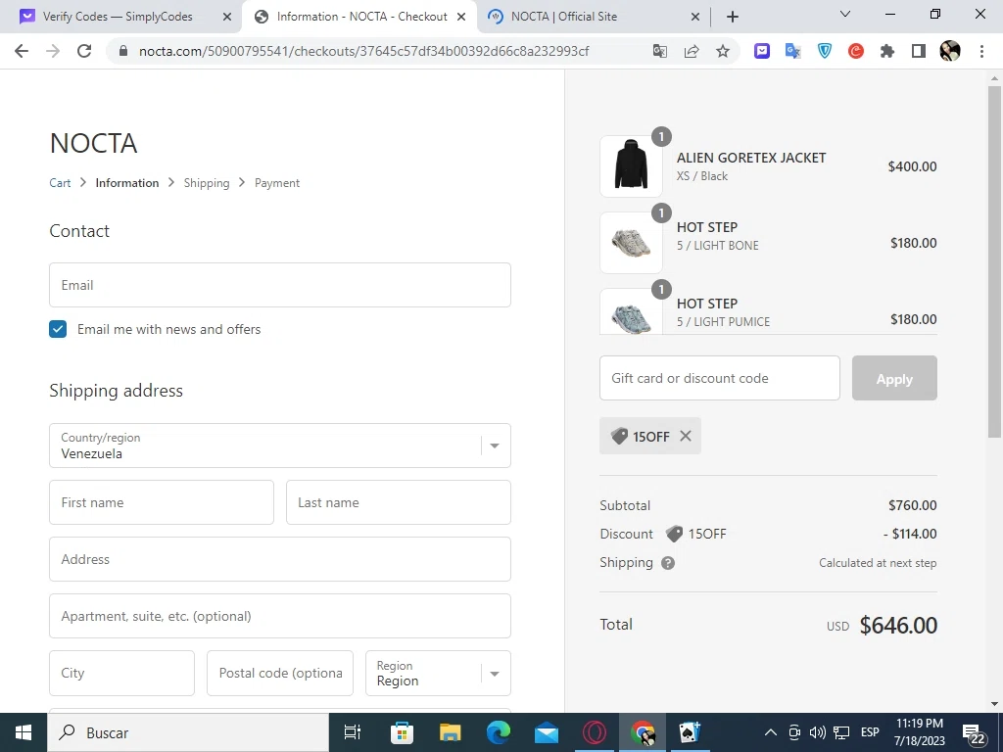1003x752 pixels.
Task: Open the Extensions puzzle piece menu
Action: (887, 51)
